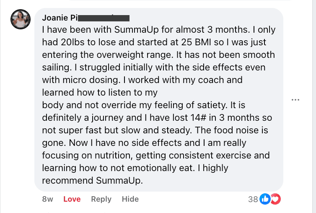Click the redacted surname bar
The width and height of the screenshot is (316, 213).
[104, 18]
